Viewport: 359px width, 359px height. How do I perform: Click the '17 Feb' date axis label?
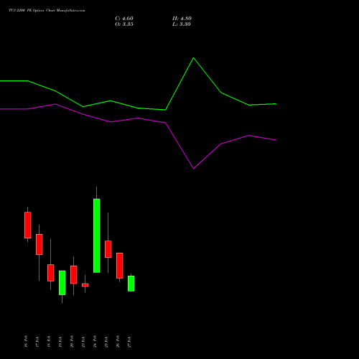coord(37,342)
